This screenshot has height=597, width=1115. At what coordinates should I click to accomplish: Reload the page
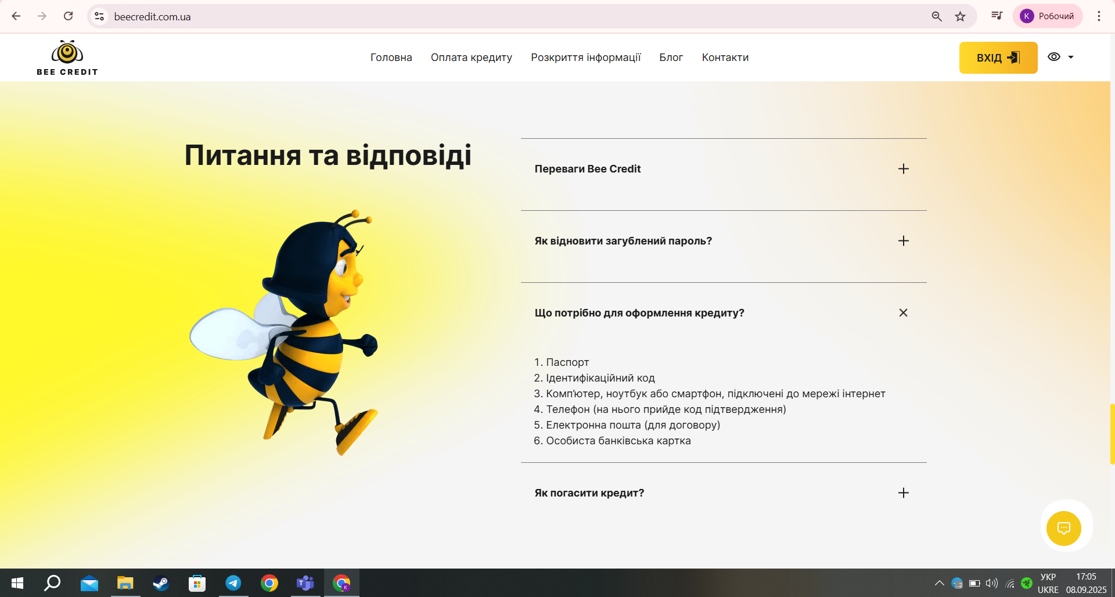tap(68, 16)
